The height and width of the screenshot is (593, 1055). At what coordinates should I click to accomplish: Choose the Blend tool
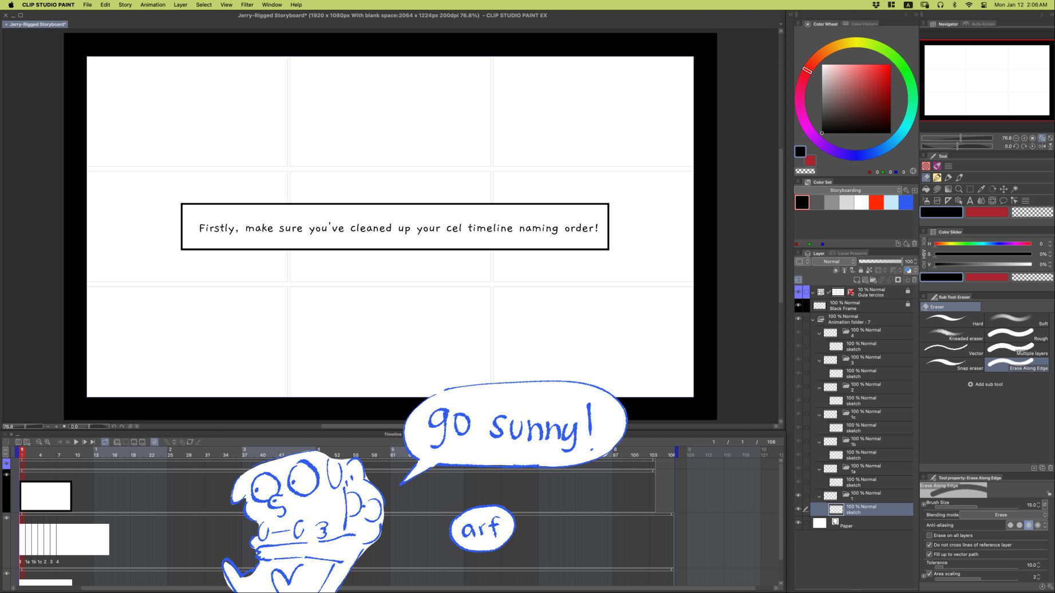tap(981, 201)
